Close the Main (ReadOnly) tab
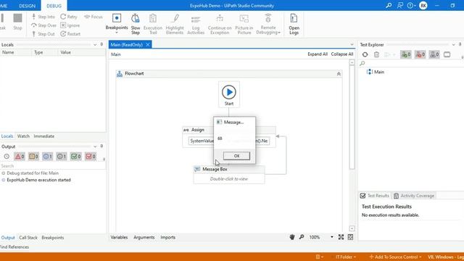 [x=148, y=45]
